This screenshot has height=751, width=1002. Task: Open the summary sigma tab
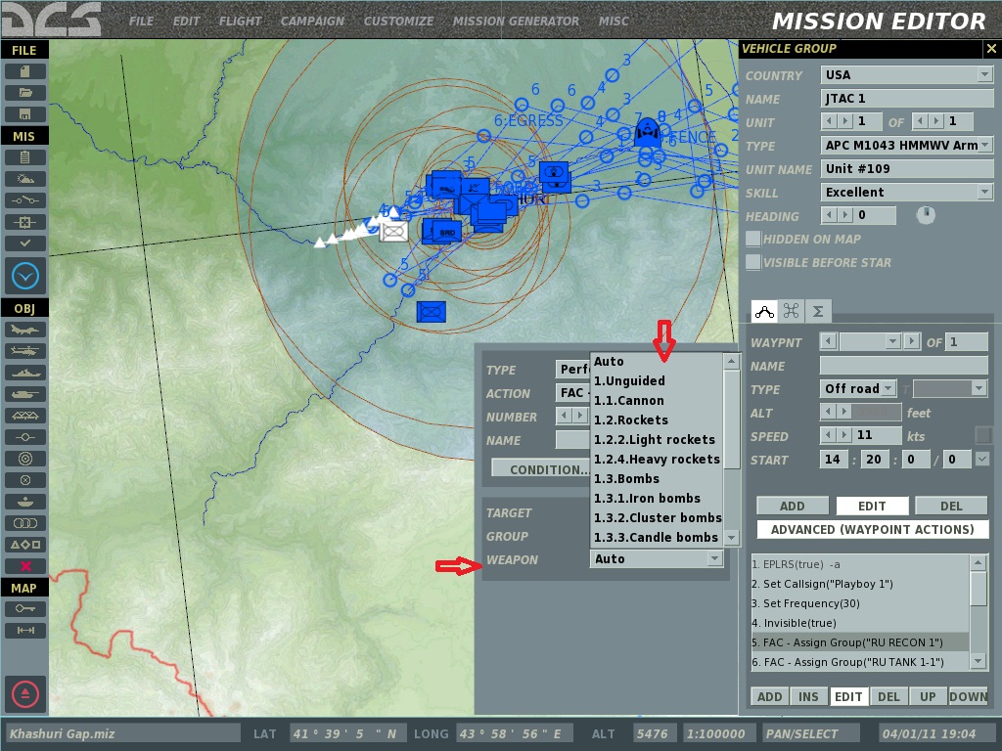click(x=818, y=311)
